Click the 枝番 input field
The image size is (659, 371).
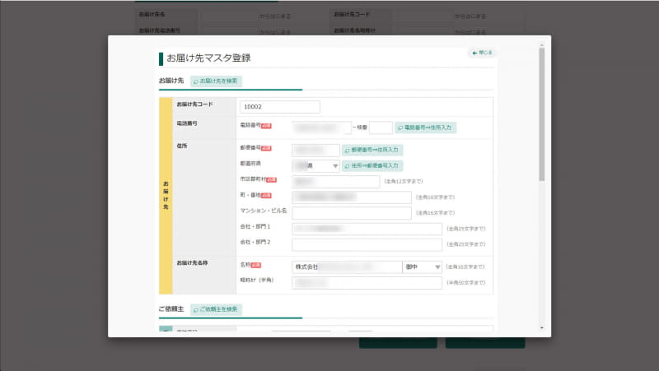[x=381, y=128]
